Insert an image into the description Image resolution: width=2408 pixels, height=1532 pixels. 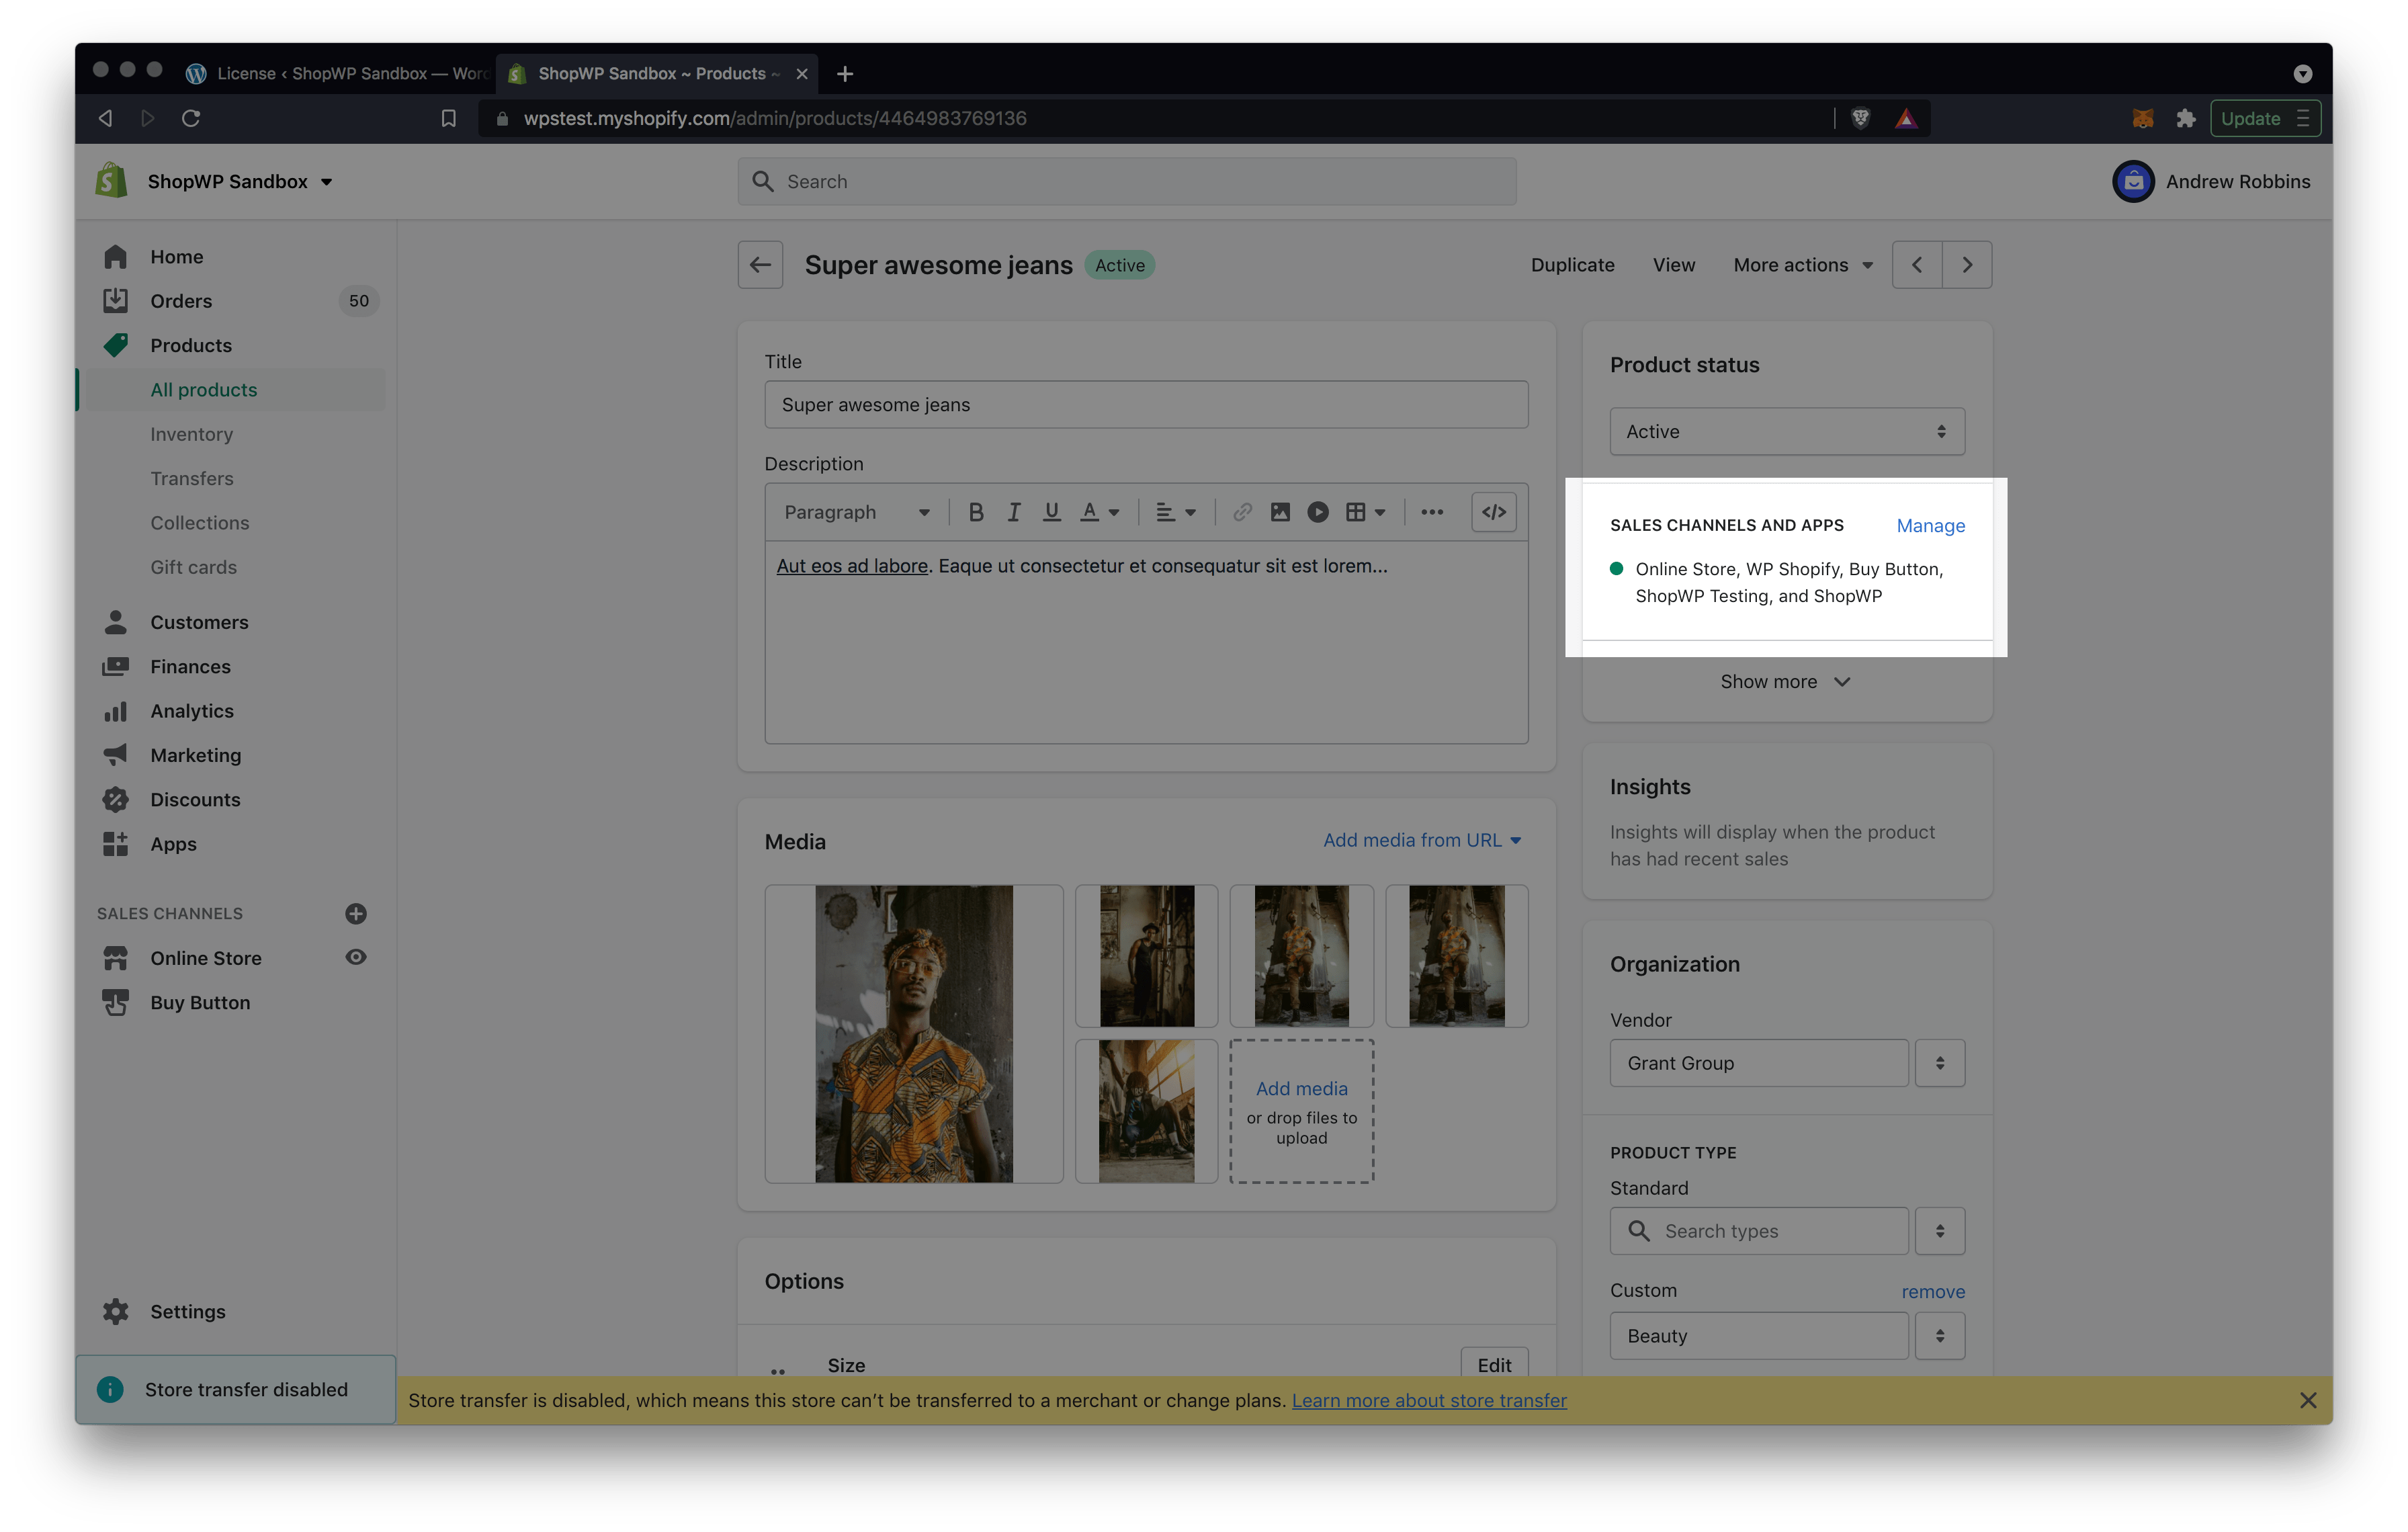pos(1280,511)
